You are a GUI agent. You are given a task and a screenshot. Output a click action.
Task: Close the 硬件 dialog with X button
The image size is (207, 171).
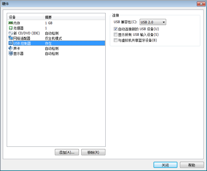pos(201,4)
